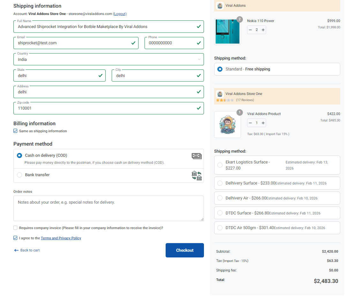Click the Viral Addons Product name
Viewport: 345px width, 296px height.
click(264, 114)
